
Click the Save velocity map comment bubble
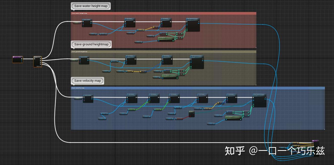(x=87, y=80)
